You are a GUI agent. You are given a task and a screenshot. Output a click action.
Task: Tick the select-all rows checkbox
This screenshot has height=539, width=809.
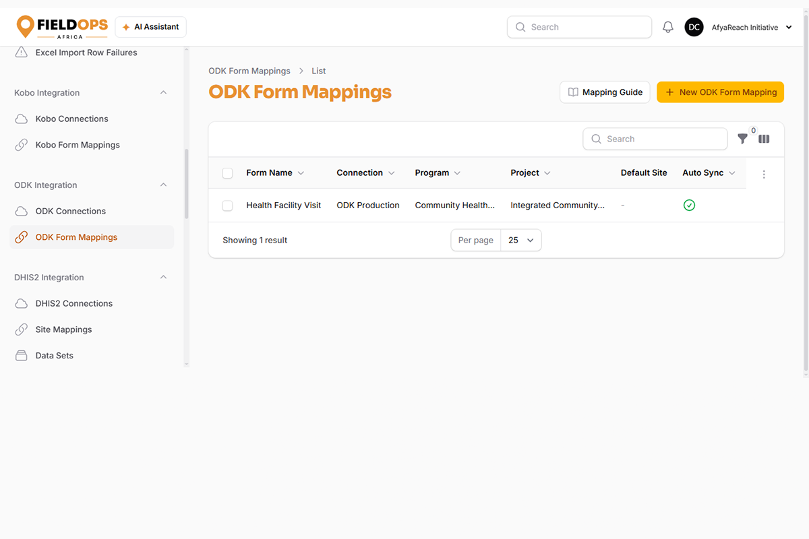point(227,173)
